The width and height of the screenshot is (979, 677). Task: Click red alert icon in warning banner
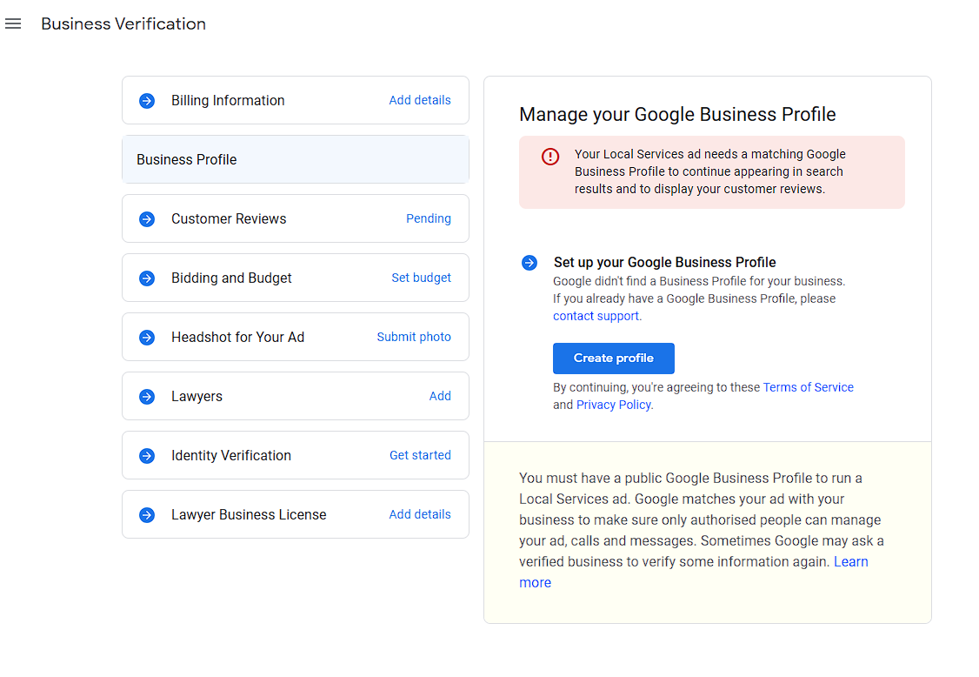tap(550, 157)
